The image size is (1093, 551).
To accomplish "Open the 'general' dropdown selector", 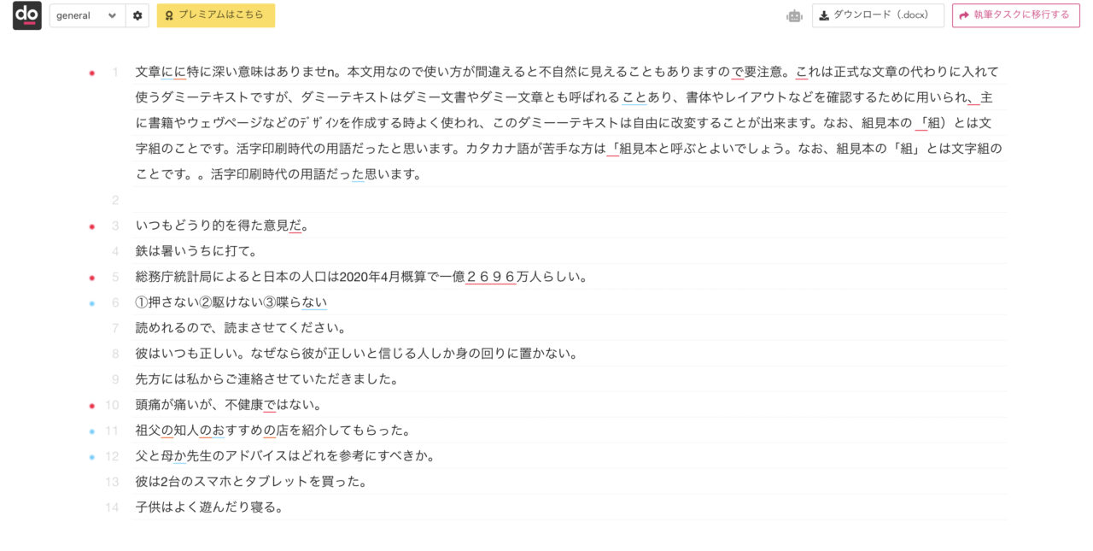I will [87, 15].
